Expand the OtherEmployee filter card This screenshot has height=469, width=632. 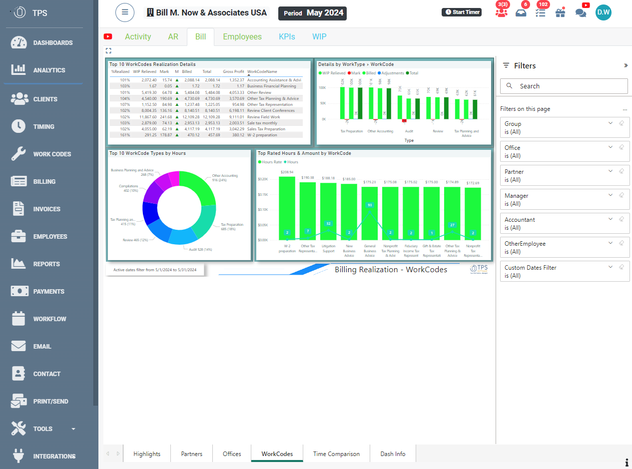610,243
